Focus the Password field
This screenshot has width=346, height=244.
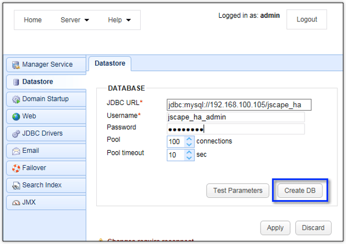point(236,129)
